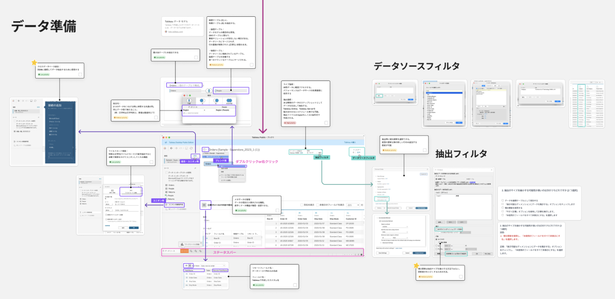Click the data source refresh icon in toolbar
This screenshot has height=299, width=615.
(191, 148)
